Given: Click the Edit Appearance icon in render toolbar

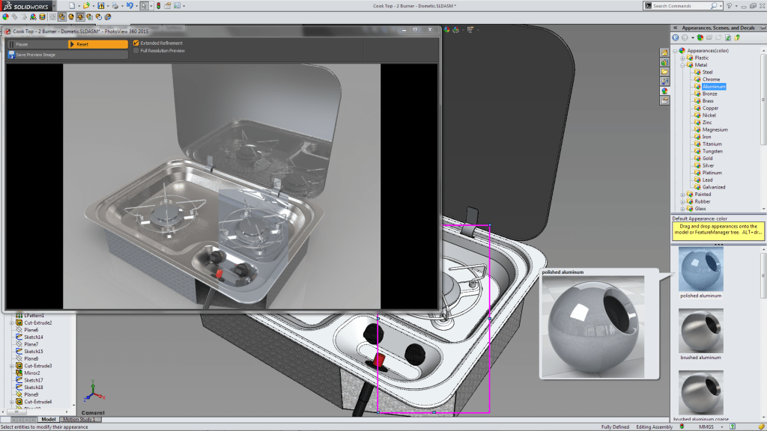Looking at the screenshot, I should coord(5,16).
